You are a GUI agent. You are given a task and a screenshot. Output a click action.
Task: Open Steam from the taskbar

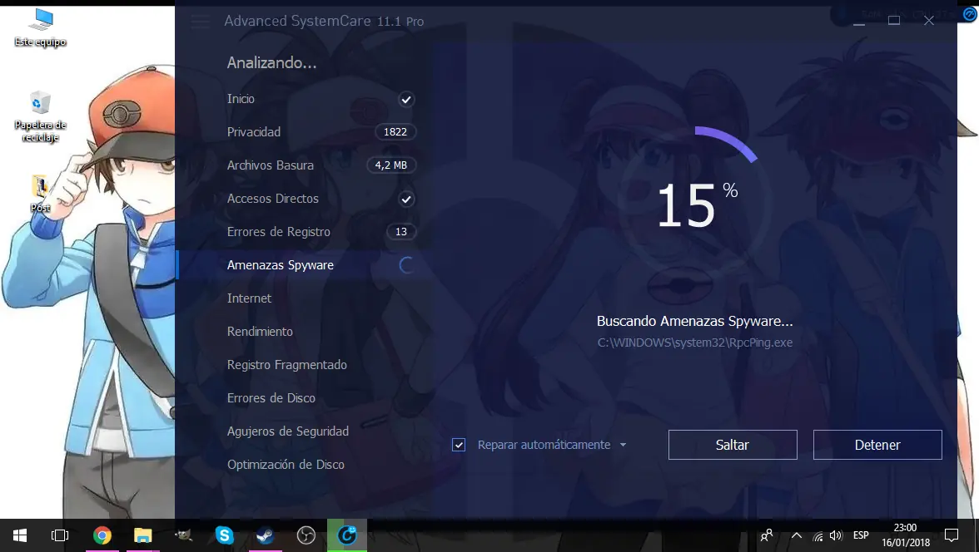point(265,535)
